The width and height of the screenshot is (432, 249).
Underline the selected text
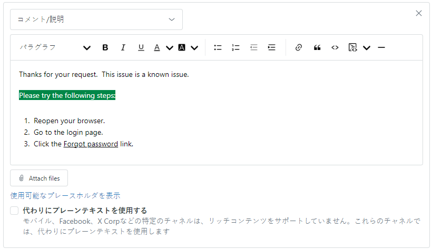click(141, 48)
